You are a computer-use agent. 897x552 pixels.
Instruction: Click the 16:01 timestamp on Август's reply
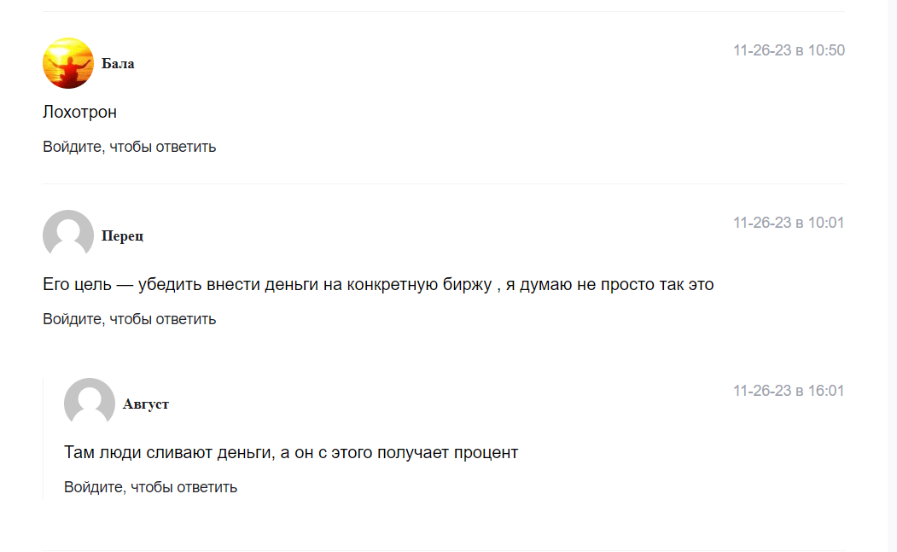click(789, 391)
